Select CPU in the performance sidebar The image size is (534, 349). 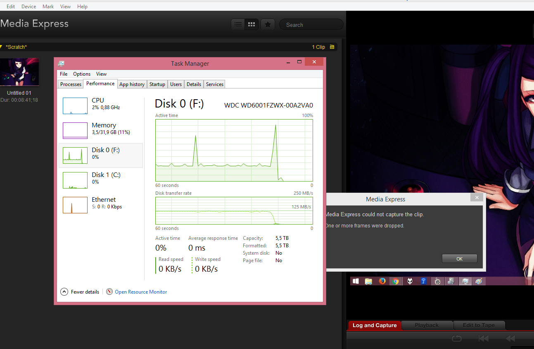tap(101, 105)
